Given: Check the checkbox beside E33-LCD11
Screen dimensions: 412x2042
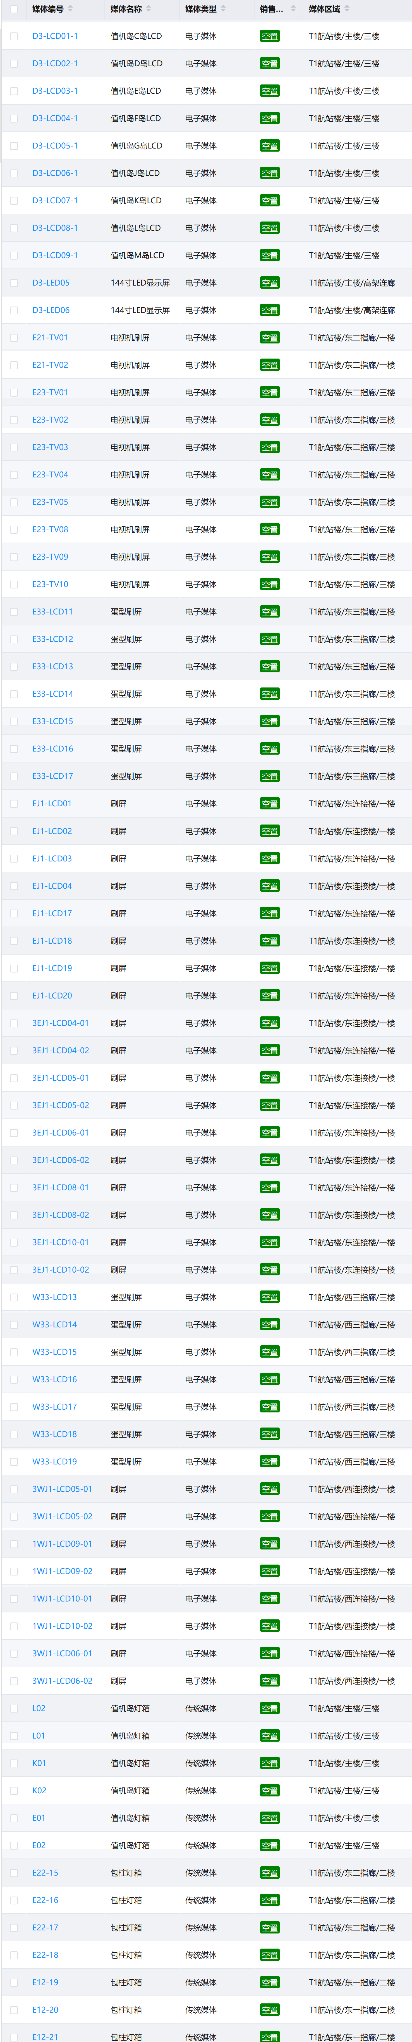Looking at the screenshot, I should click(13, 612).
